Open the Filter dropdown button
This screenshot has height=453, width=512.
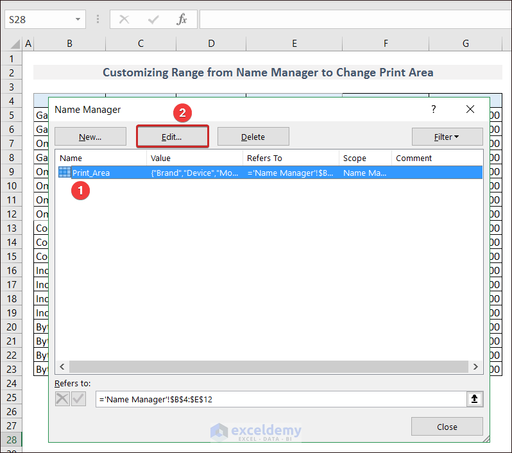tap(447, 137)
